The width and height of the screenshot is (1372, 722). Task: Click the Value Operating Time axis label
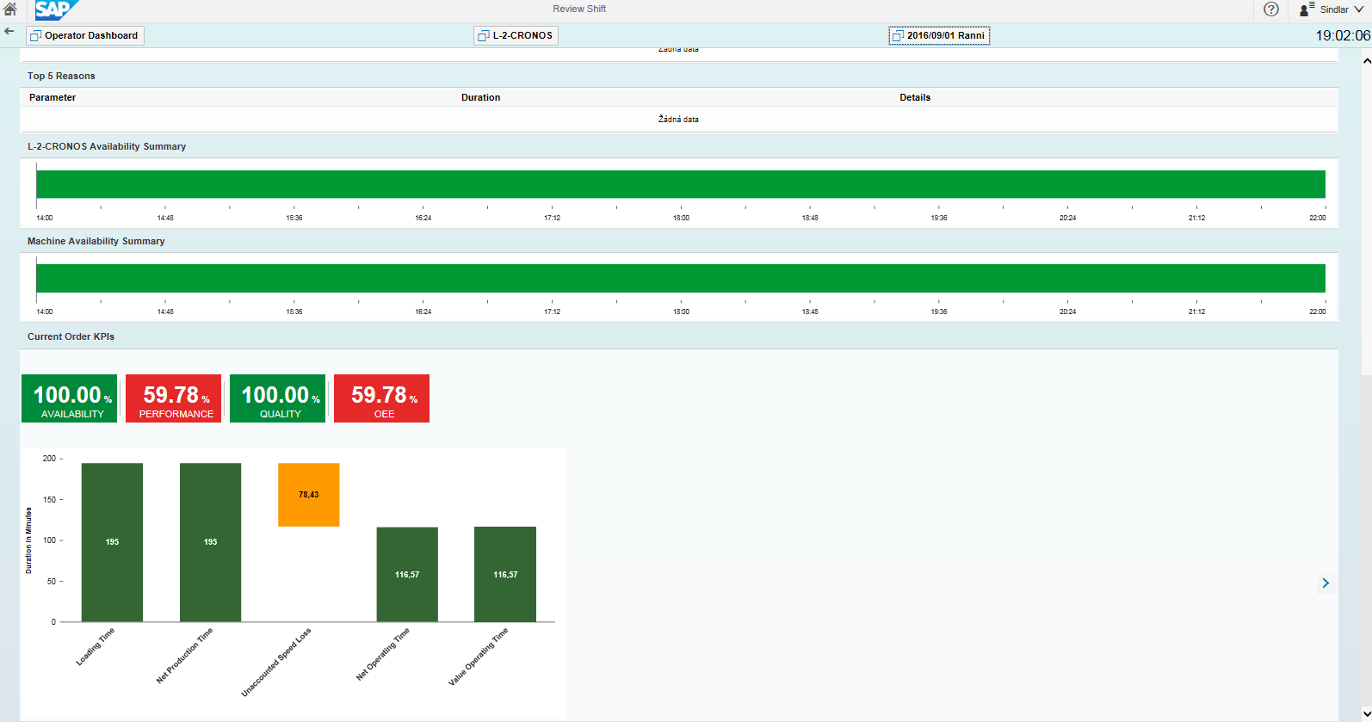(x=479, y=657)
